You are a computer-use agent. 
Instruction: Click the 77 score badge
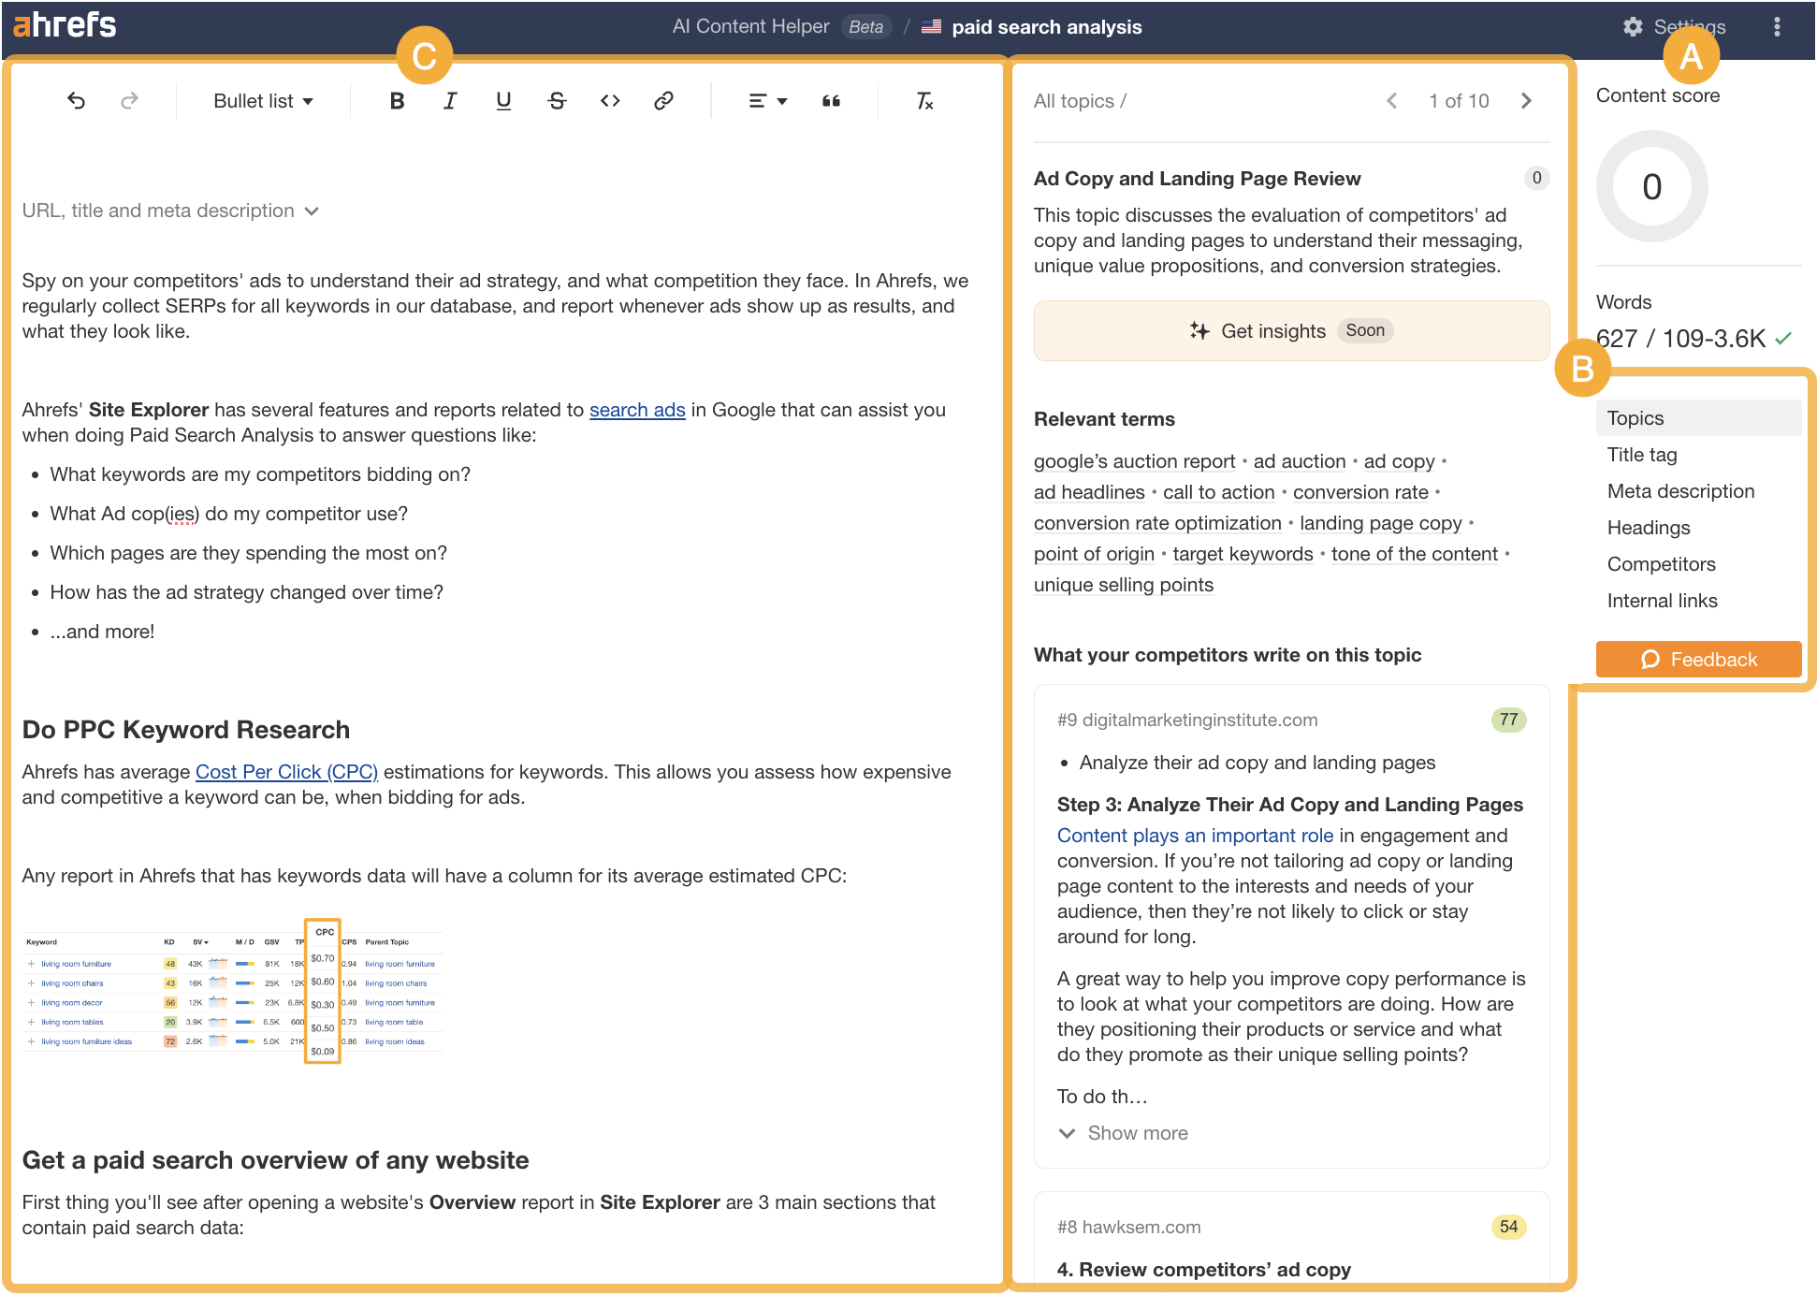pyautogui.click(x=1508, y=720)
